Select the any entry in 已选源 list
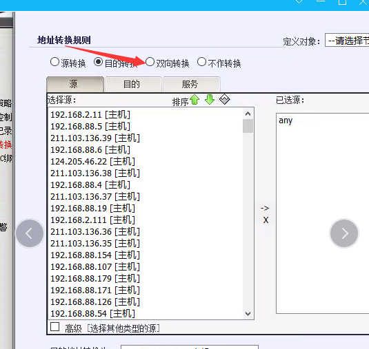The width and height of the screenshot is (369, 349). [286, 120]
